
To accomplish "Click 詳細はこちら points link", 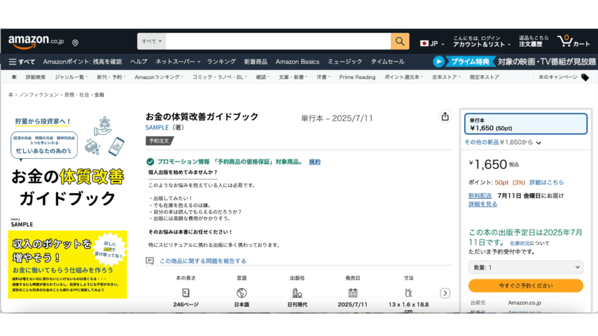I will pyautogui.click(x=547, y=183).
